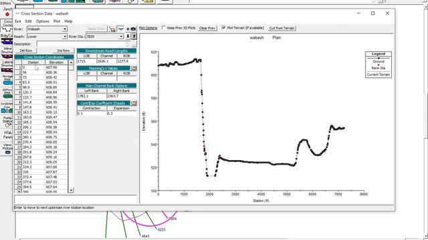Click the coordinates table scroll-up arrow
Viewport: 428px width, 240px height.
71,62
